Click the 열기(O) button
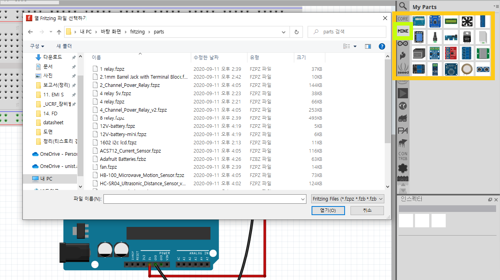Viewport: 500px width, 280px height. pos(328,210)
